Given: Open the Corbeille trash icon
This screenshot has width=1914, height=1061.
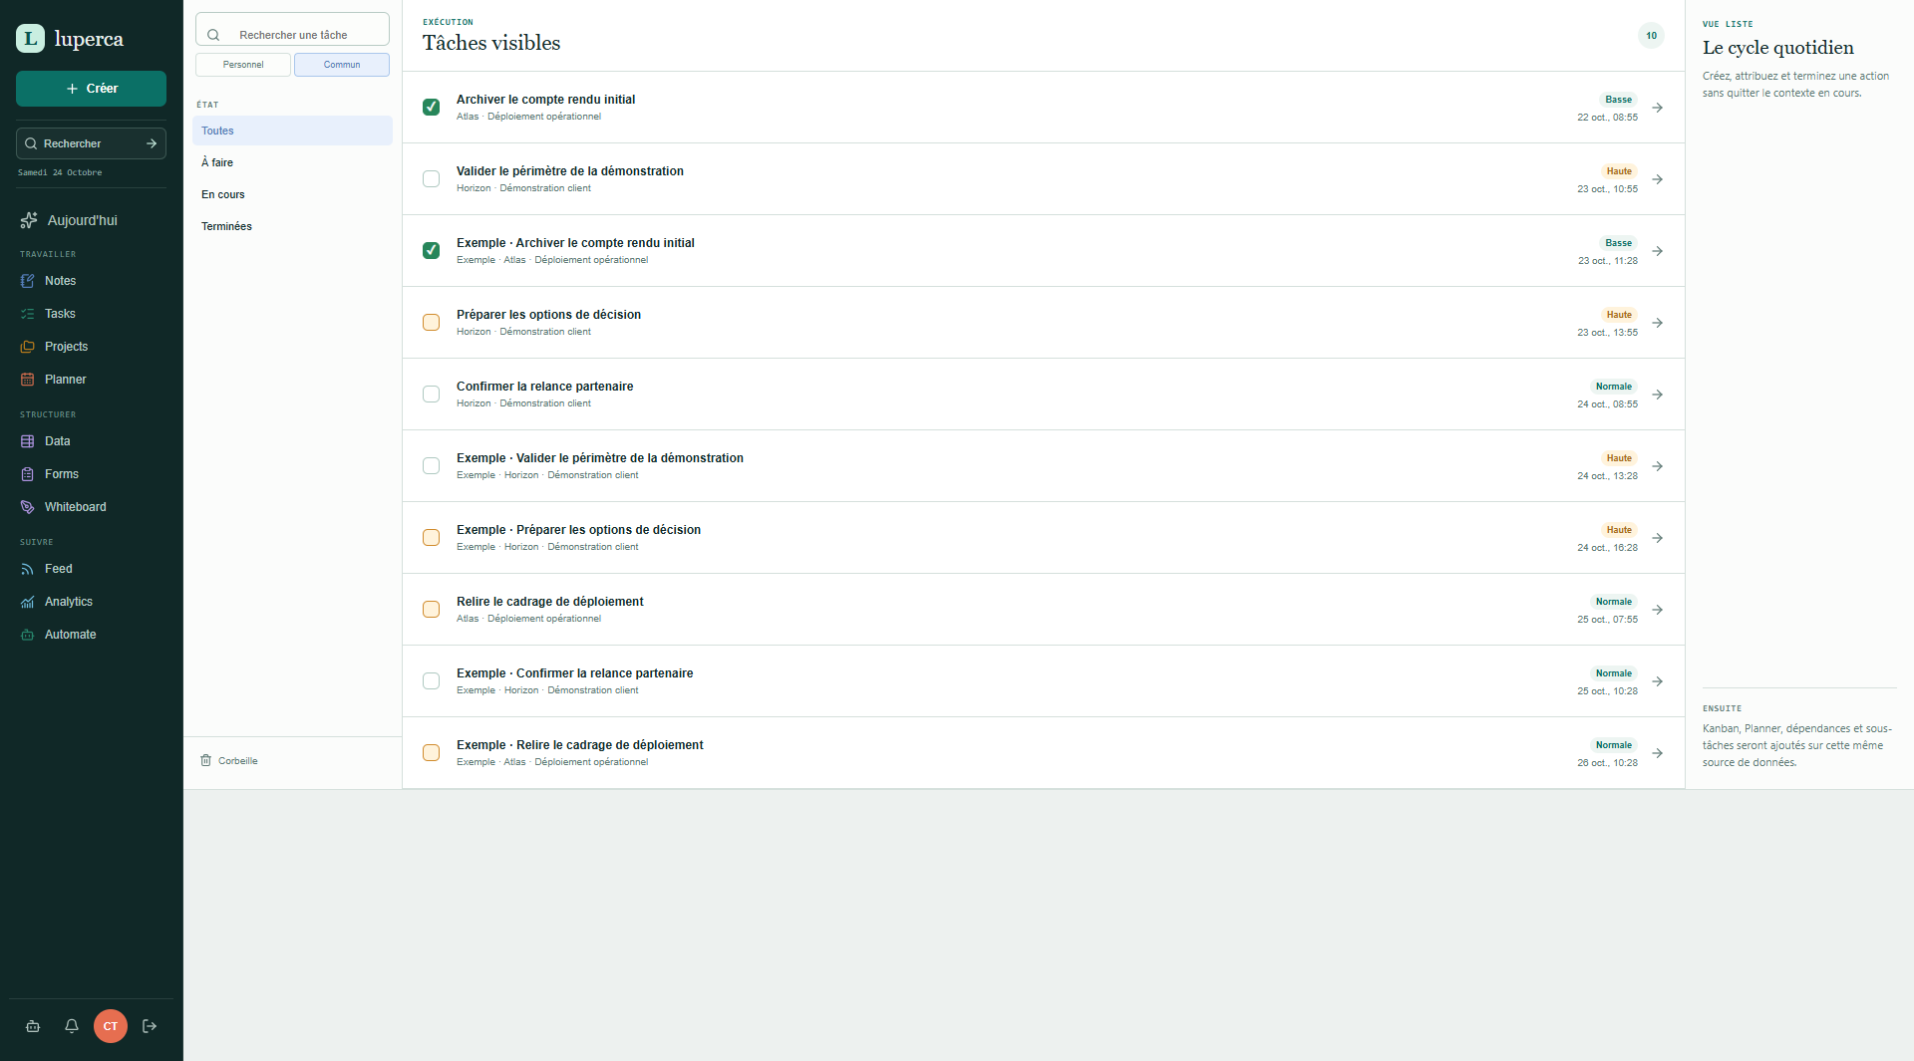Looking at the screenshot, I should point(206,760).
